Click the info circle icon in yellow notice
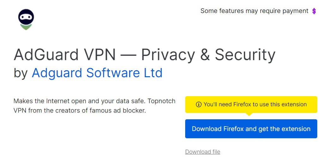This screenshot has width=328, height=168. [x=199, y=104]
